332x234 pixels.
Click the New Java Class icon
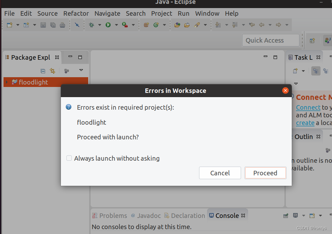pyautogui.click(x=156, y=25)
